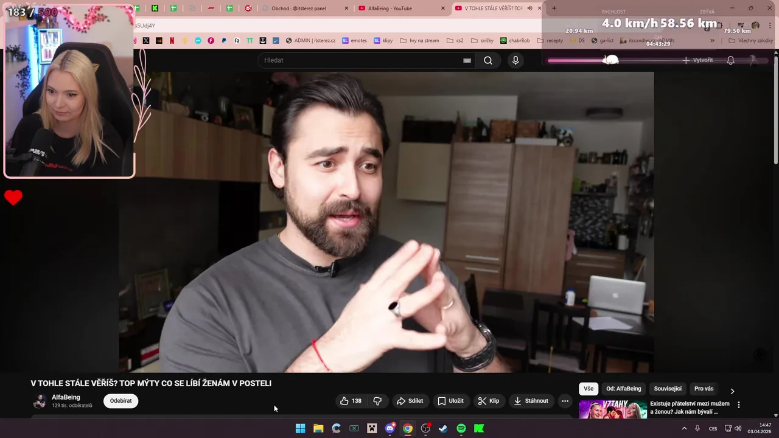Select the "Pro vás" filter chip
The width and height of the screenshot is (779, 438).
coord(704,389)
